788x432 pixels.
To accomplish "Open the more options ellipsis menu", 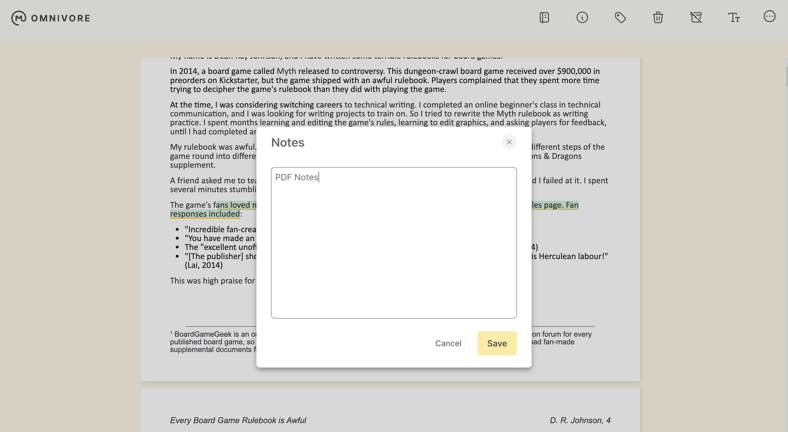I will [x=770, y=16].
